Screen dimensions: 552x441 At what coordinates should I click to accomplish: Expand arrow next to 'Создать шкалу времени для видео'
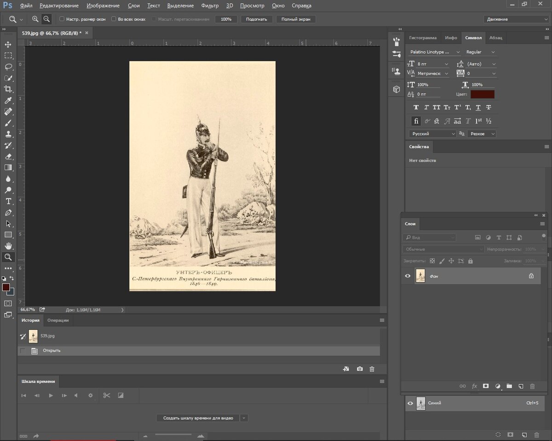244,418
